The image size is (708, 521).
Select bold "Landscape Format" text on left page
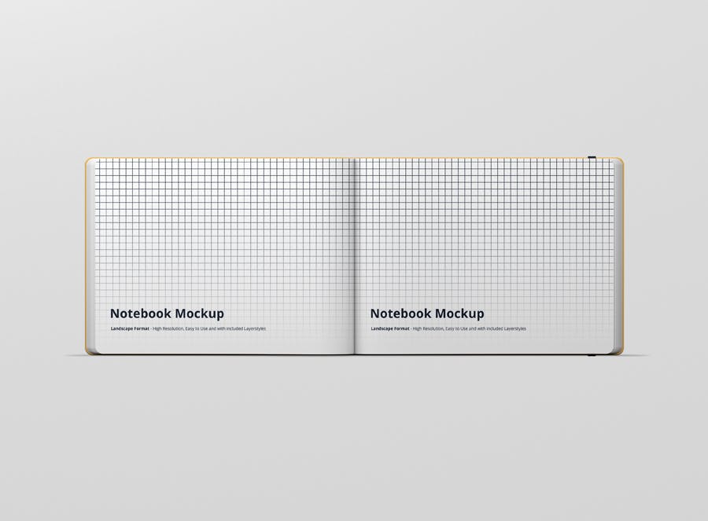(130, 328)
